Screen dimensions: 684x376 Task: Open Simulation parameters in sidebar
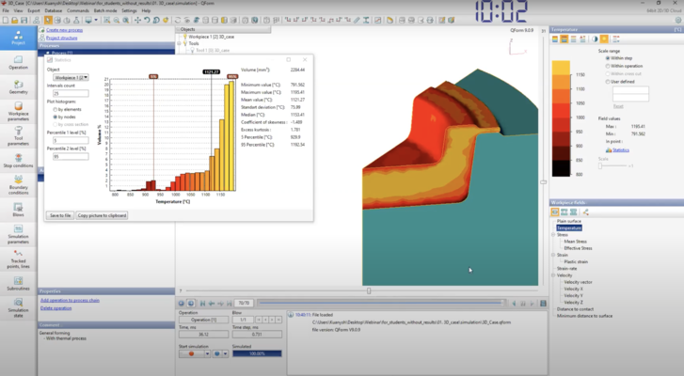(x=18, y=234)
